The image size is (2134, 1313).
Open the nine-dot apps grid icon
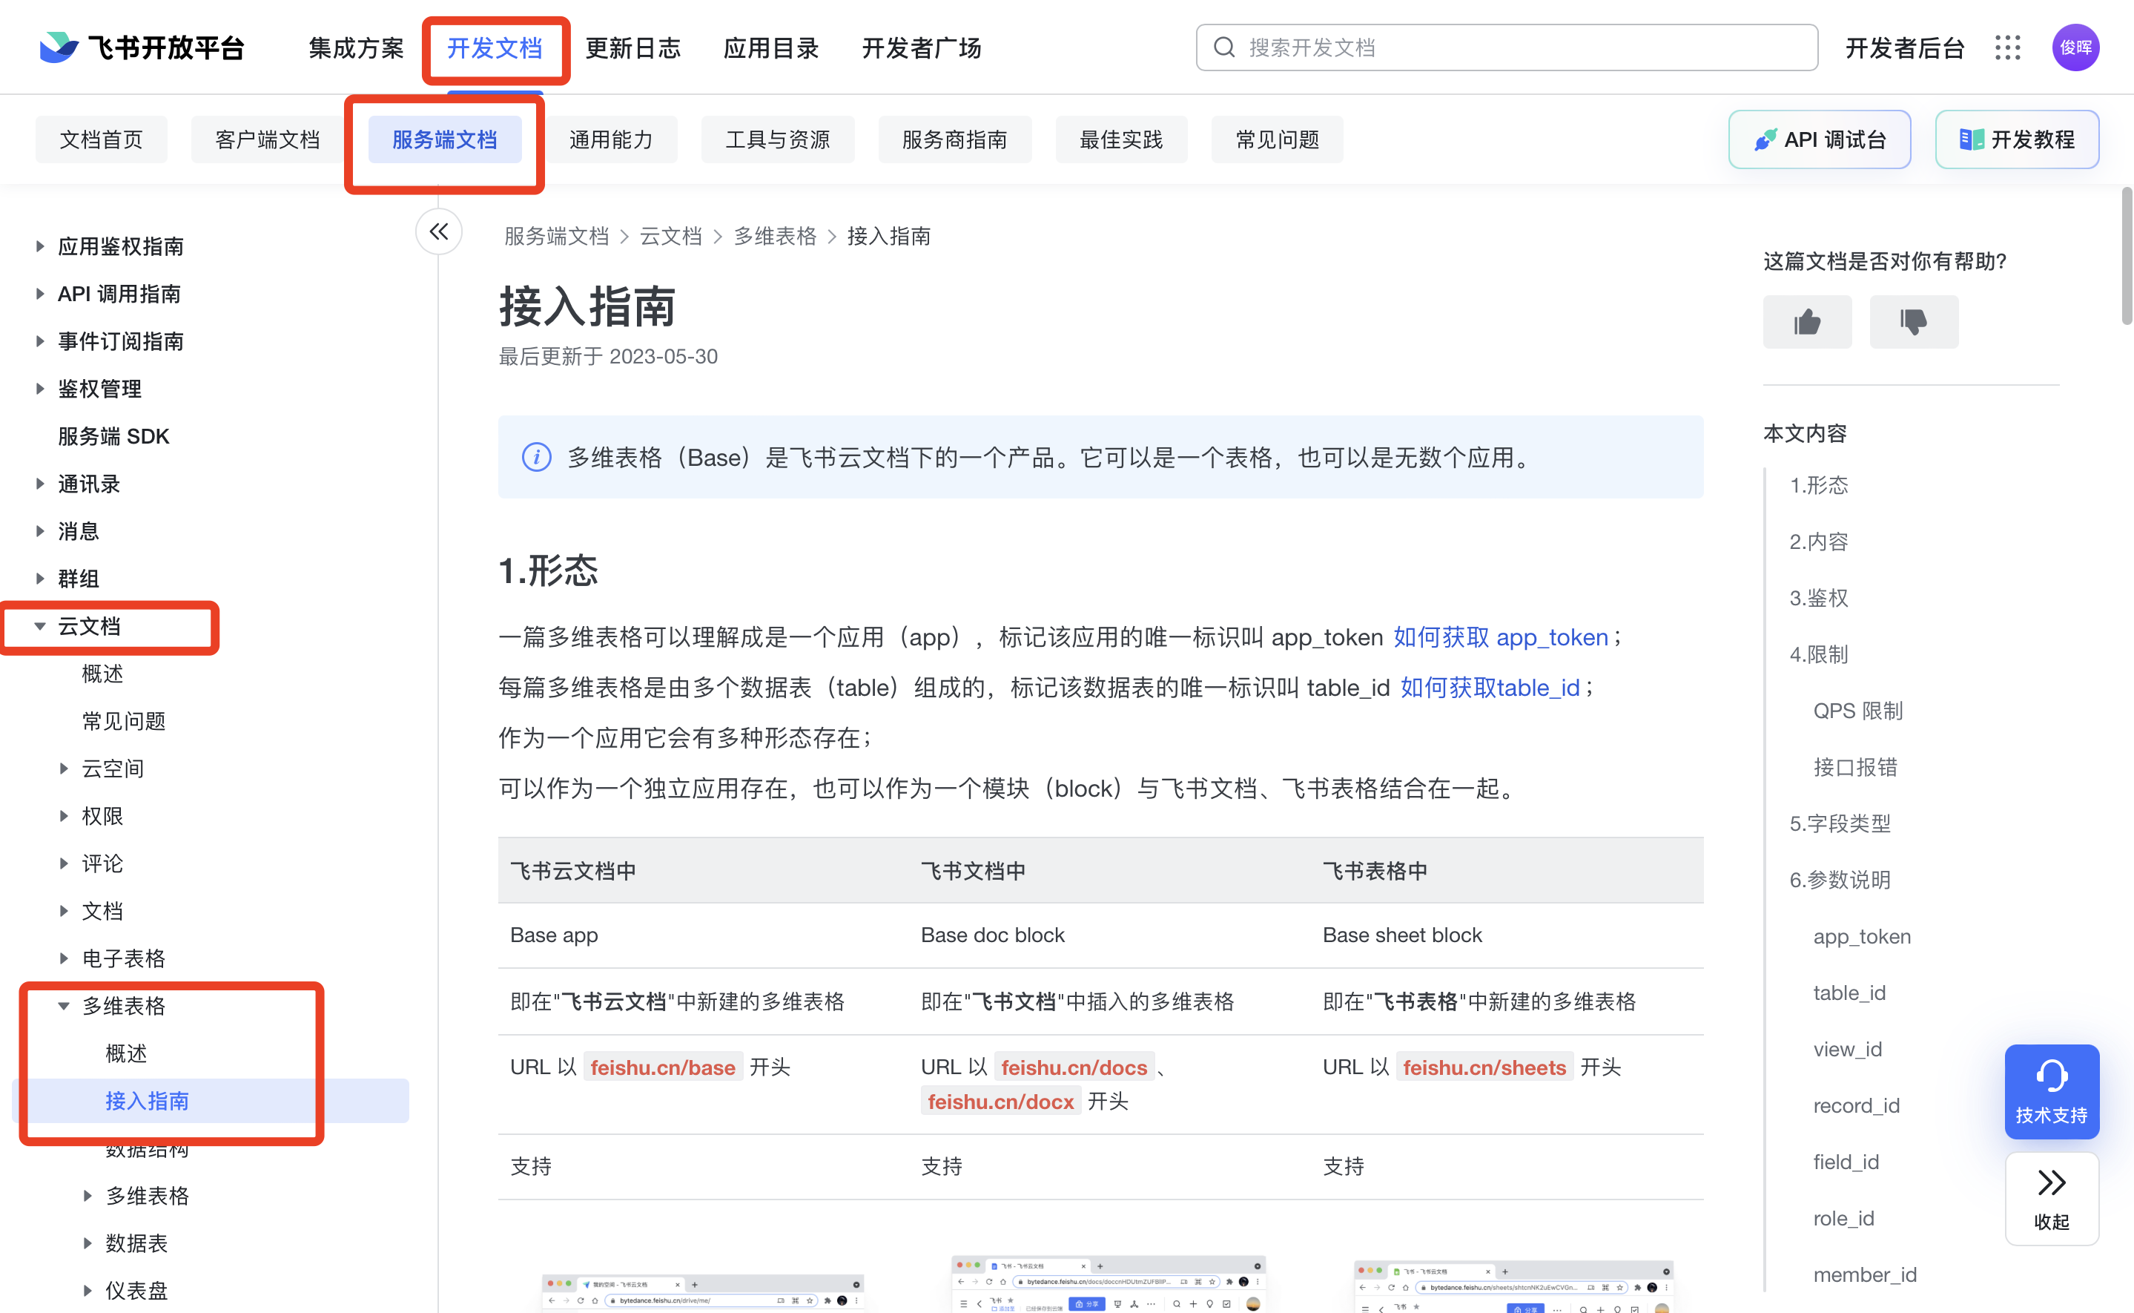(x=2007, y=47)
